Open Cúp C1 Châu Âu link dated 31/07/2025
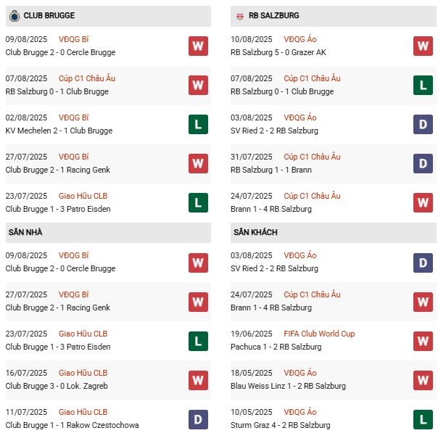This screenshot has width=438, height=433. (x=312, y=157)
